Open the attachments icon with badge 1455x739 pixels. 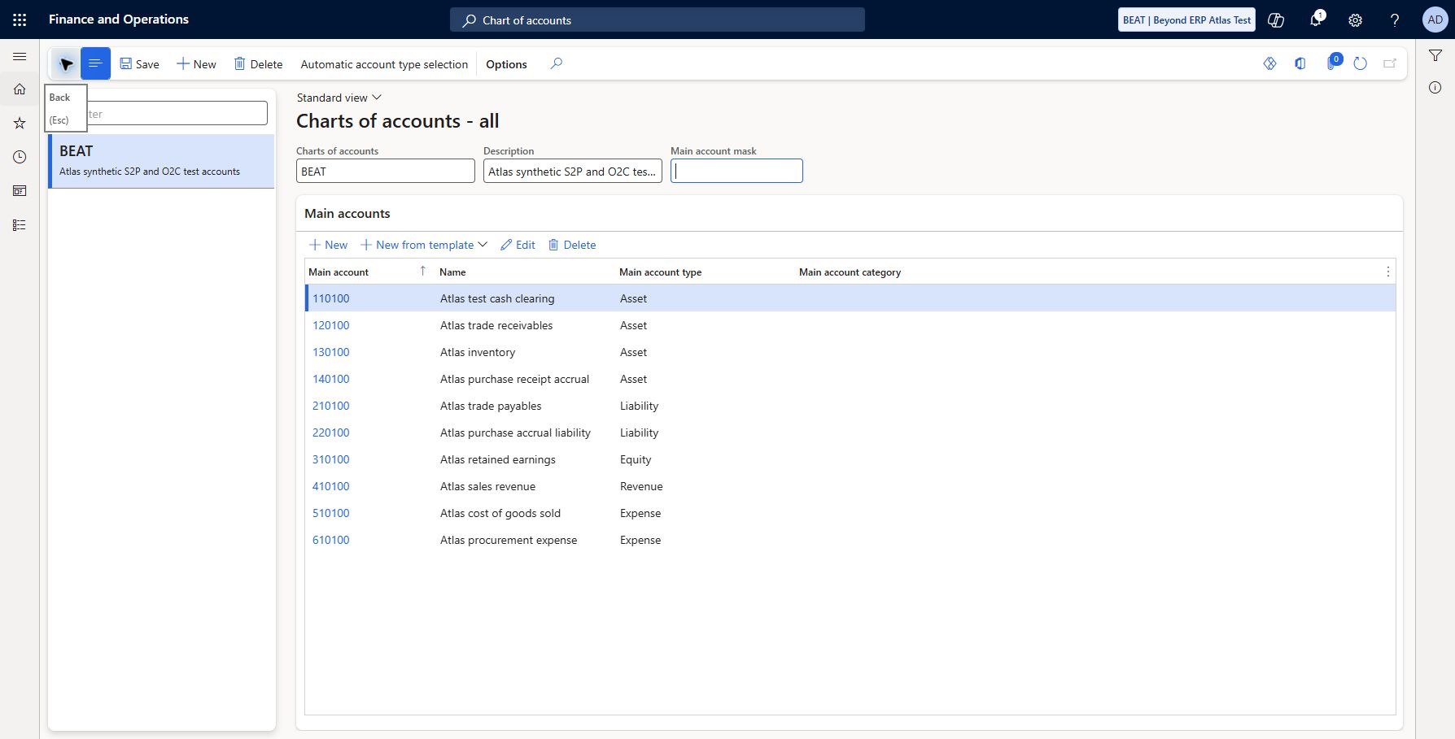click(1333, 63)
